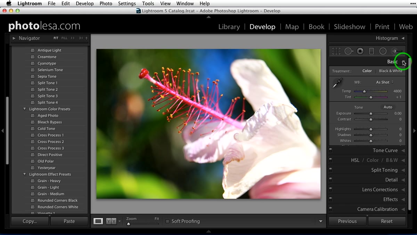Image resolution: width=417 pixels, height=235 pixels.
Task: Collapse the Lightroom Color Presets folder
Action: pos(24,109)
